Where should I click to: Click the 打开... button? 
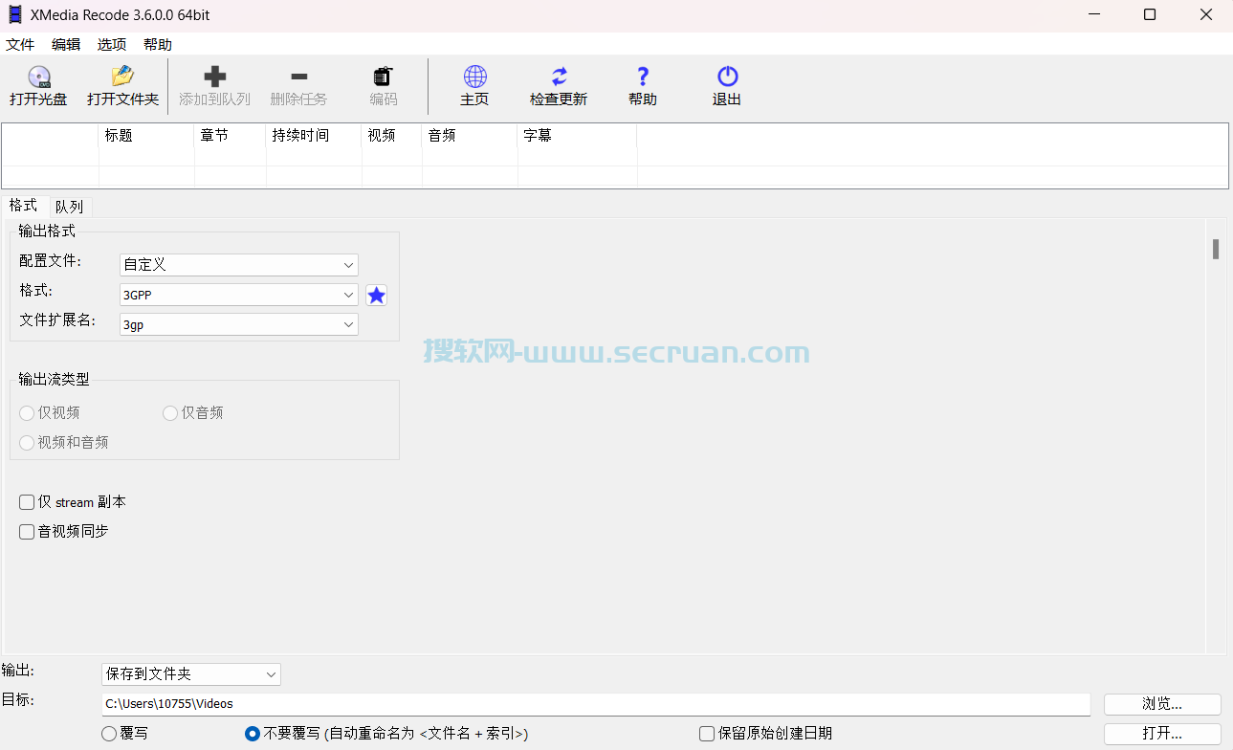coord(1162,734)
